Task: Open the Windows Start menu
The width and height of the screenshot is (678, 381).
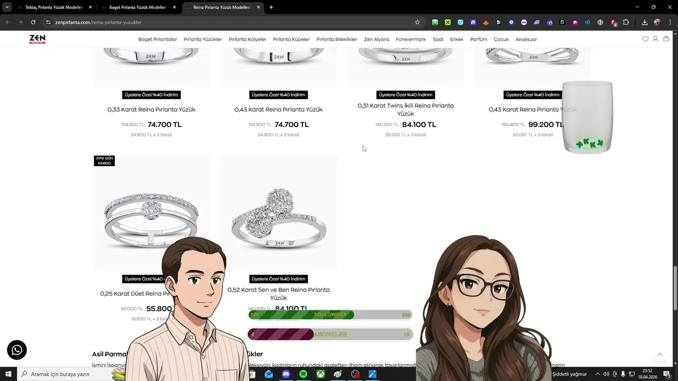Action: pos(8,374)
